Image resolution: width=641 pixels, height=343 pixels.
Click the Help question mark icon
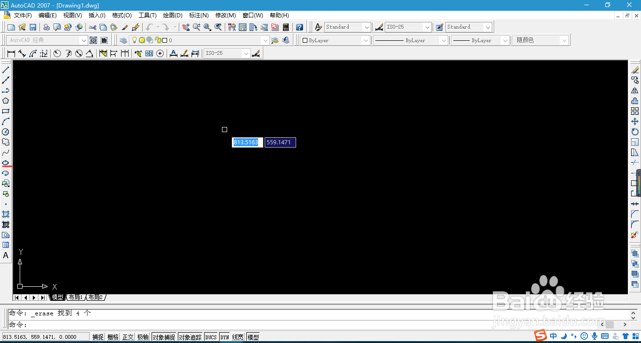tap(299, 27)
